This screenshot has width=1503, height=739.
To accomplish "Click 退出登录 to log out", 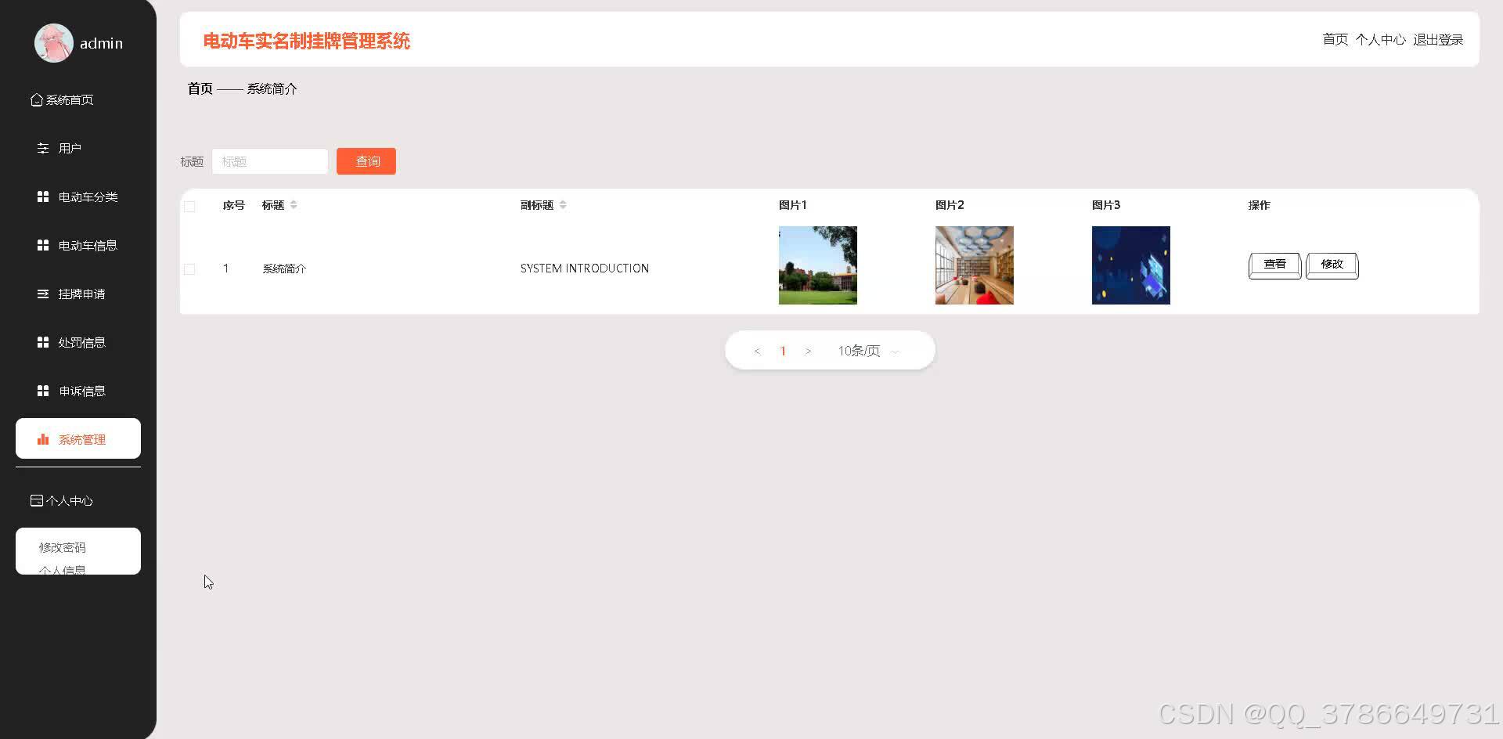I will click(1438, 38).
